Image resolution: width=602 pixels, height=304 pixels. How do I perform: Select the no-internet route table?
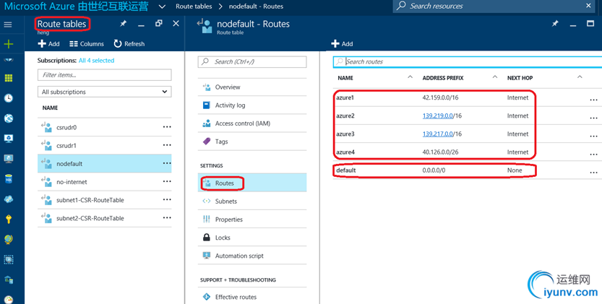104,181
